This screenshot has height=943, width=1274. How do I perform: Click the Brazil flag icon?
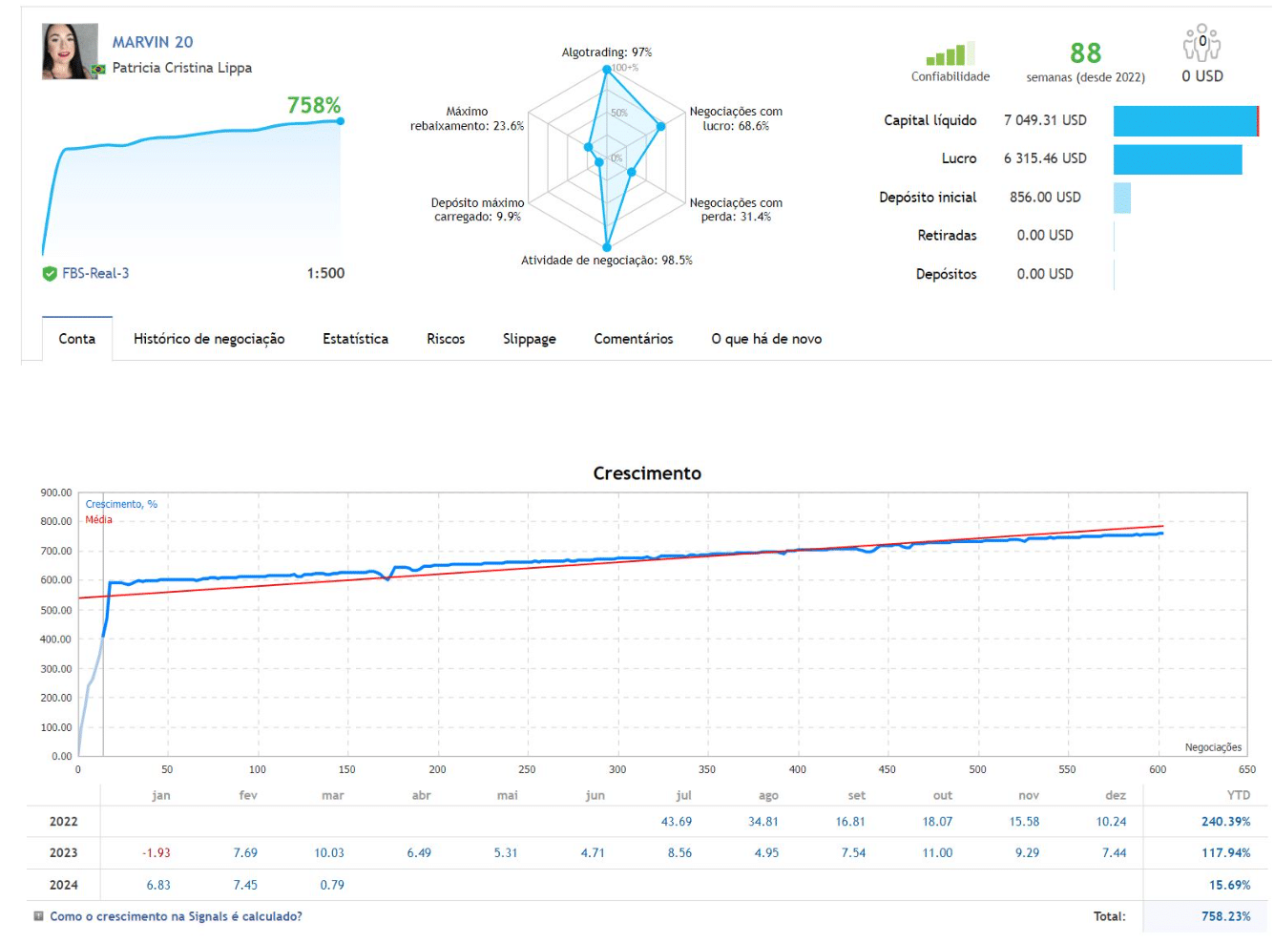(x=98, y=70)
